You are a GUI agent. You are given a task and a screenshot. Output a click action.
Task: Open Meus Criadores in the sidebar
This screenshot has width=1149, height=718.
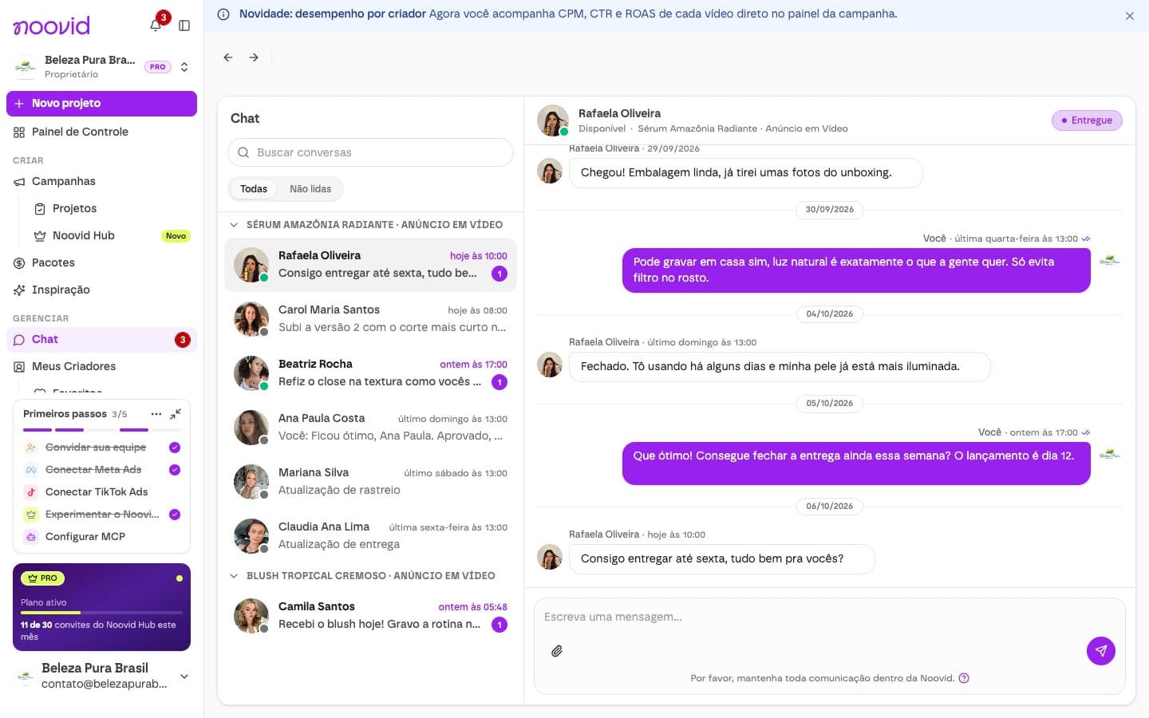[x=101, y=367]
